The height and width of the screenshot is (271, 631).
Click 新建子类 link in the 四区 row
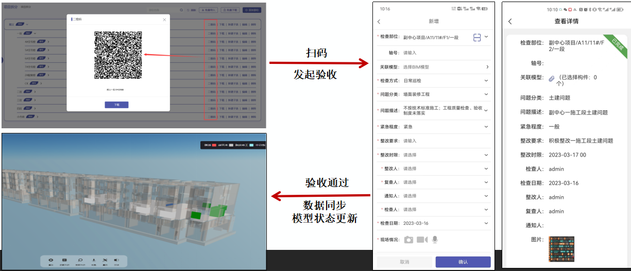pos(232,109)
